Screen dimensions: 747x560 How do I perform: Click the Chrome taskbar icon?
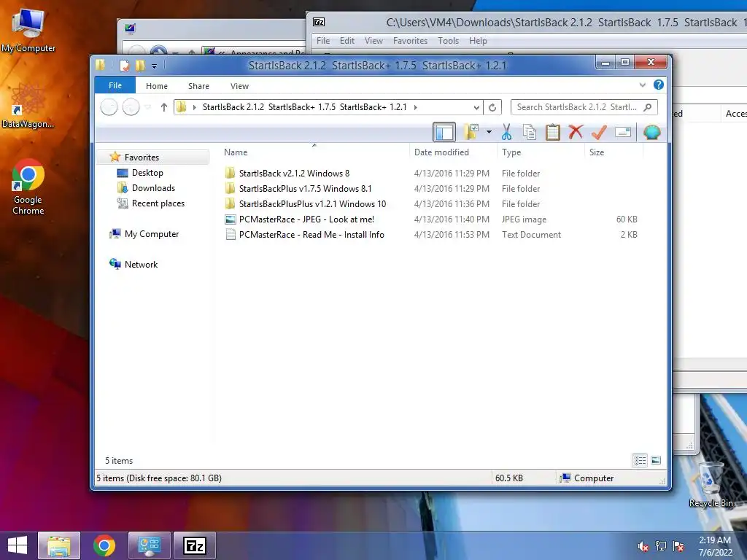tap(104, 545)
